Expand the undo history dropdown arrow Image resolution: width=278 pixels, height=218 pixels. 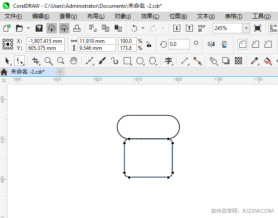(142, 28)
